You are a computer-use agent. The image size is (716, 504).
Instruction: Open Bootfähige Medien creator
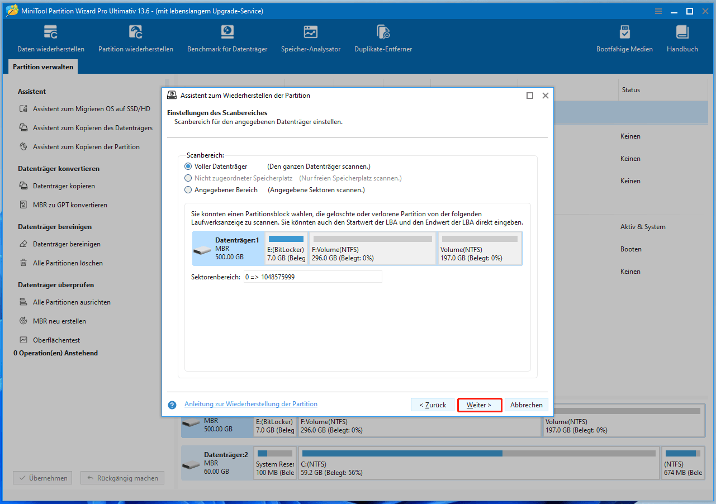624,39
